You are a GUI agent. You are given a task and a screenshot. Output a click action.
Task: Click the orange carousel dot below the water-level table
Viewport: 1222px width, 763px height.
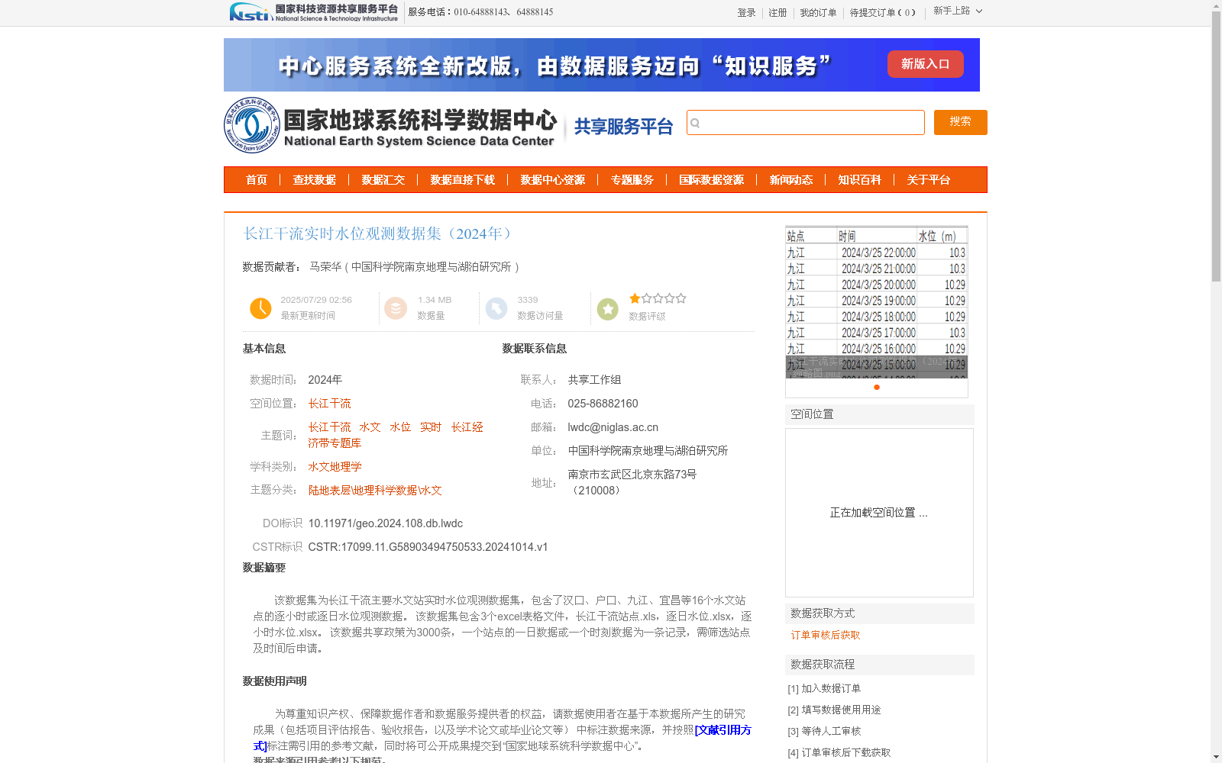pos(876,387)
